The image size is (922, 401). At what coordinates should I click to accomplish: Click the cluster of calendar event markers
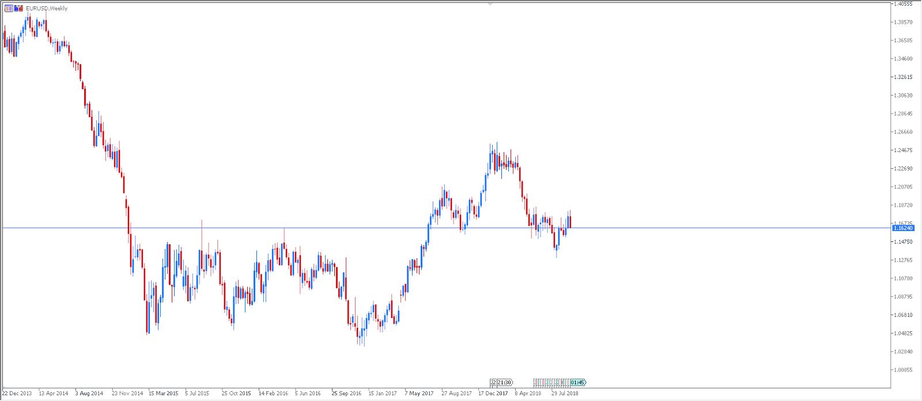[550, 383]
